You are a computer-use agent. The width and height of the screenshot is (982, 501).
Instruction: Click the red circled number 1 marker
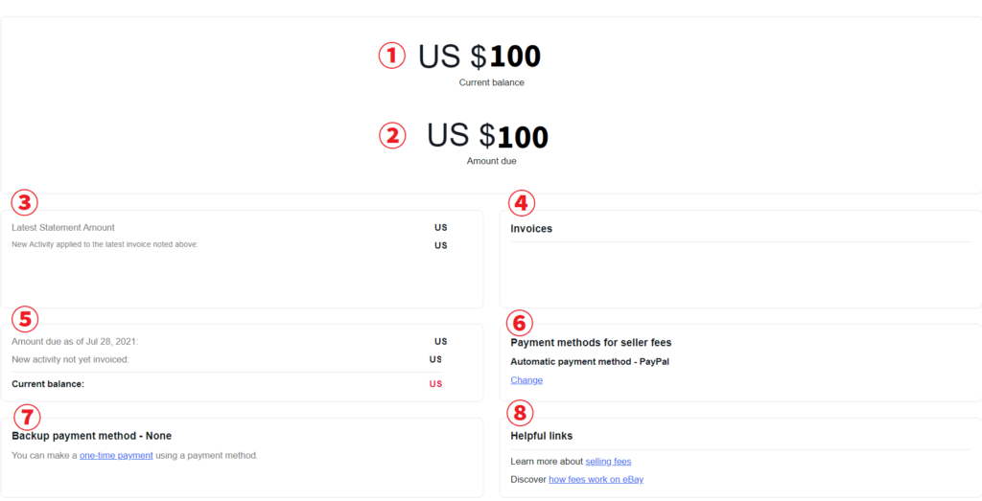[392, 56]
